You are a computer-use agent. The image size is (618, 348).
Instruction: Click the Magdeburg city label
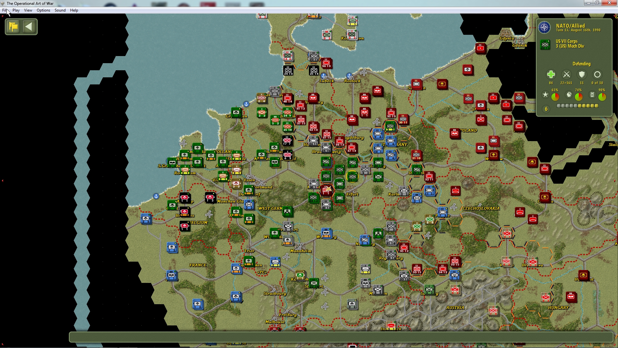pyautogui.click(x=354, y=138)
